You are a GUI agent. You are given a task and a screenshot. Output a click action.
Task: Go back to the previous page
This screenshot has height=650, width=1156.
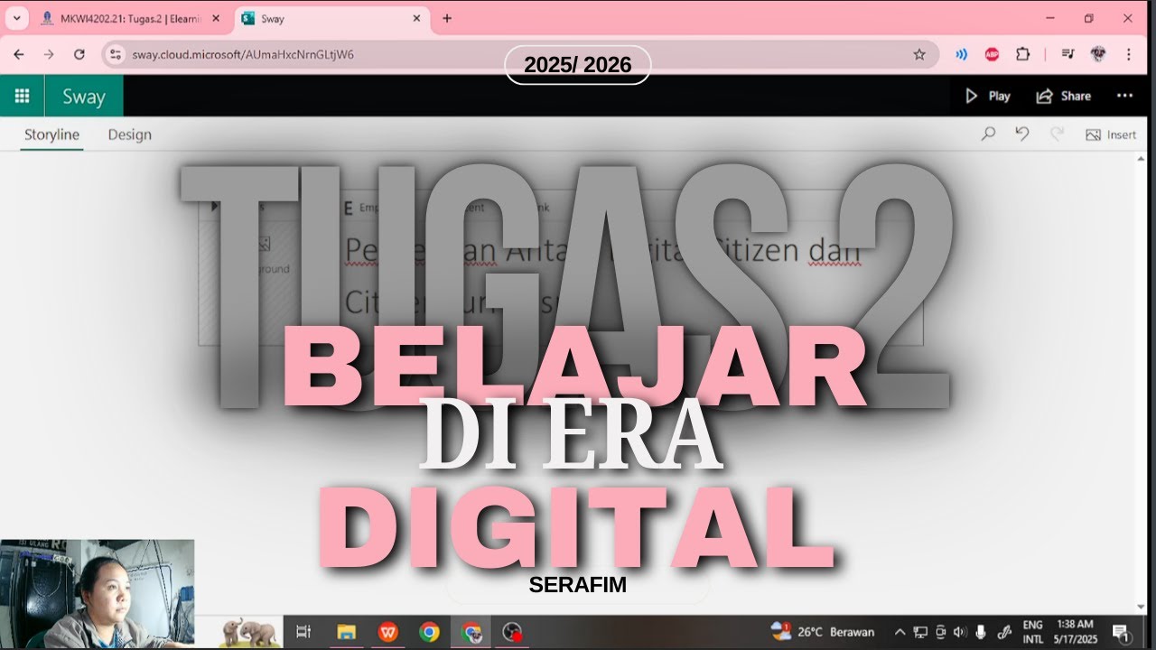click(x=19, y=54)
